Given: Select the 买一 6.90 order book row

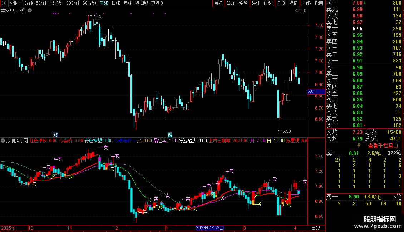Looking at the screenshot, I should (365, 67).
